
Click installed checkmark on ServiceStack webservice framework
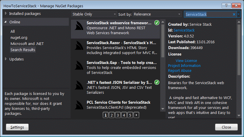coord(157,23)
